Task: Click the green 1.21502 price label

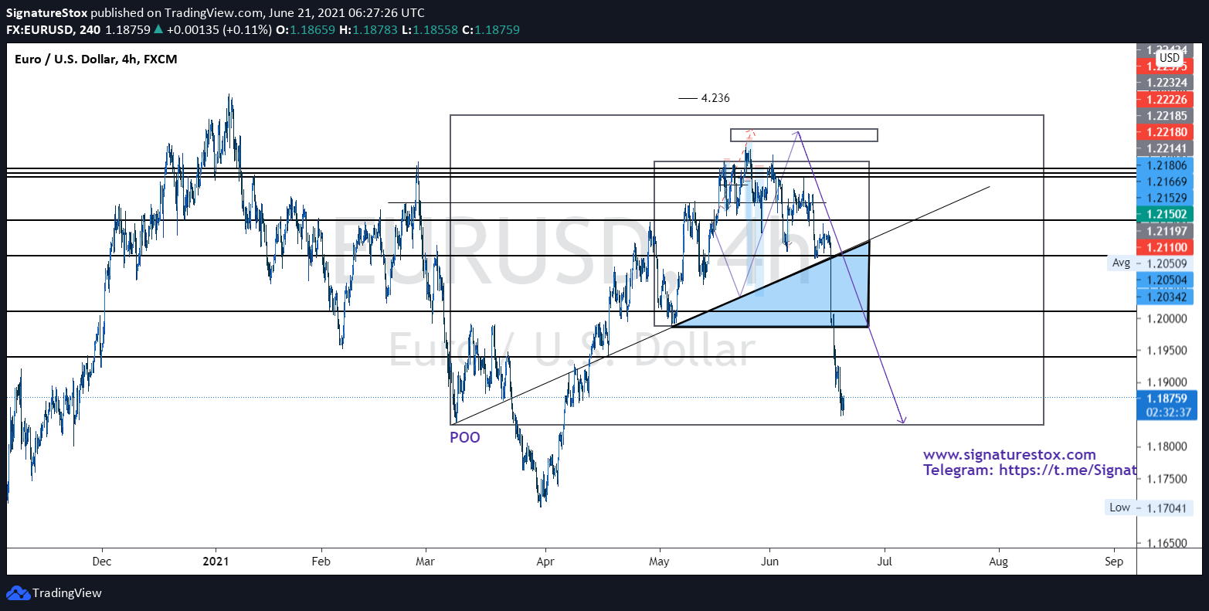Action: (x=1167, y=213)
